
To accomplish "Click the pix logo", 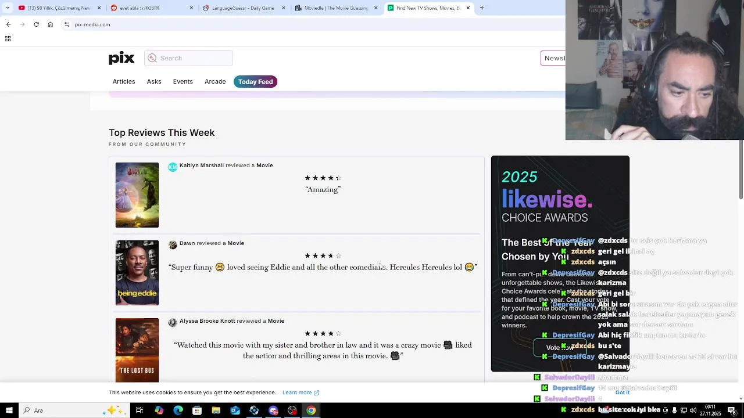I will 121,57.
